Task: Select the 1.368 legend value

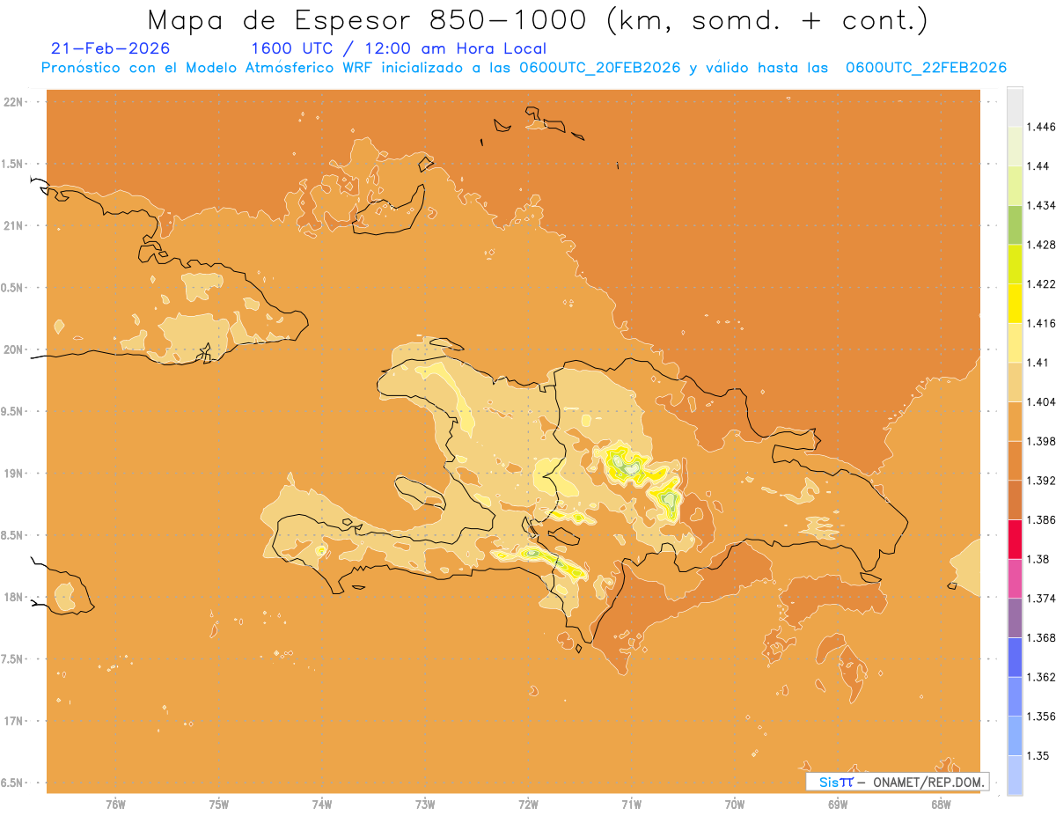Action: [1041, 637]
